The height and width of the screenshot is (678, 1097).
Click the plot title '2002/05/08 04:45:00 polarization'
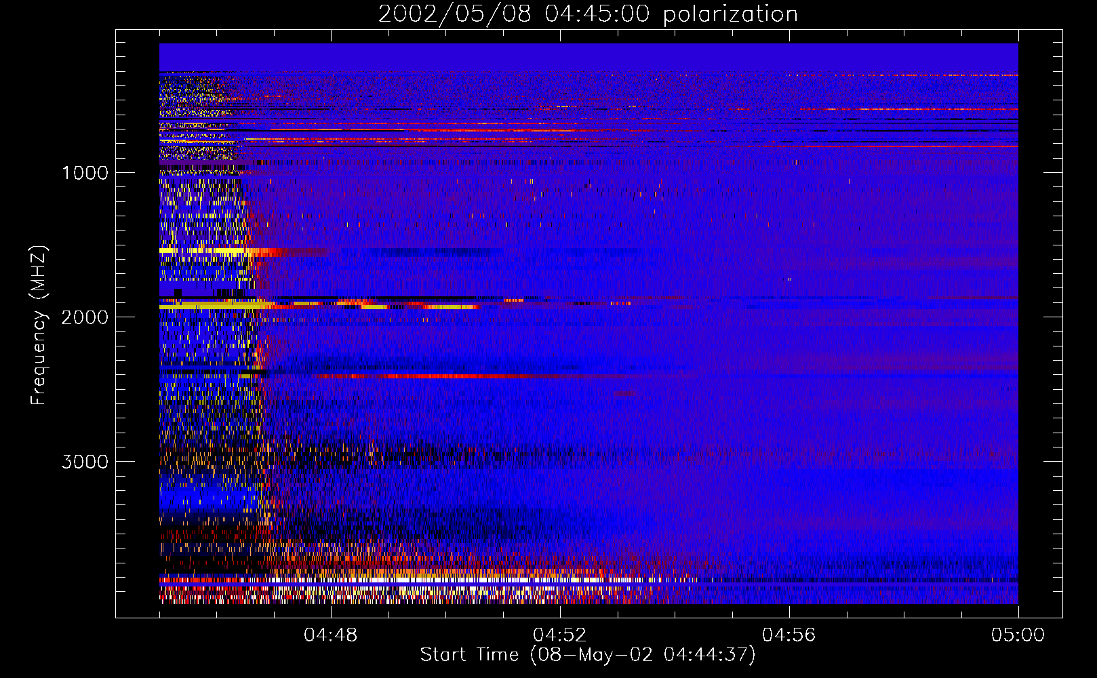pos(588,14)
